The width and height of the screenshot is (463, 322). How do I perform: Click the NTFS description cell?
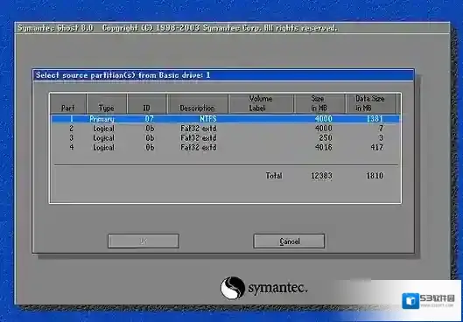click(208, 119)
